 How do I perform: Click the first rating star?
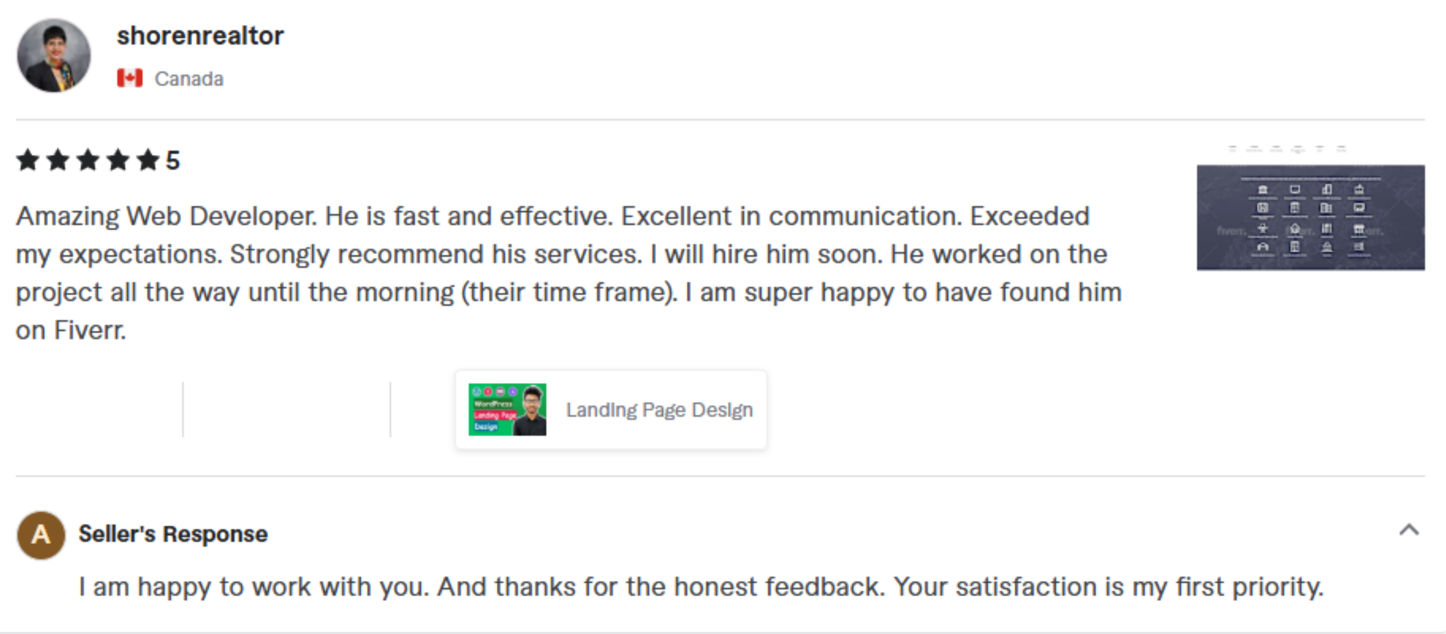click(x=27, y=160)
